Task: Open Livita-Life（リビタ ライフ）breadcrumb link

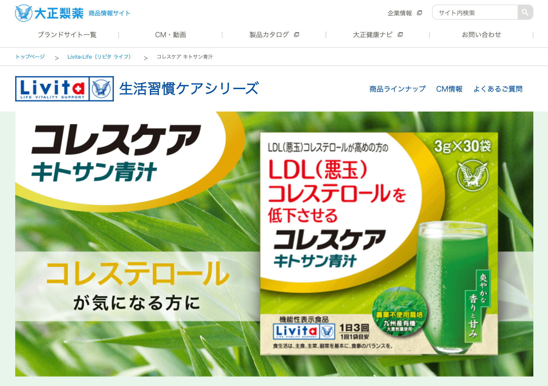Action: tap(99, 57)
